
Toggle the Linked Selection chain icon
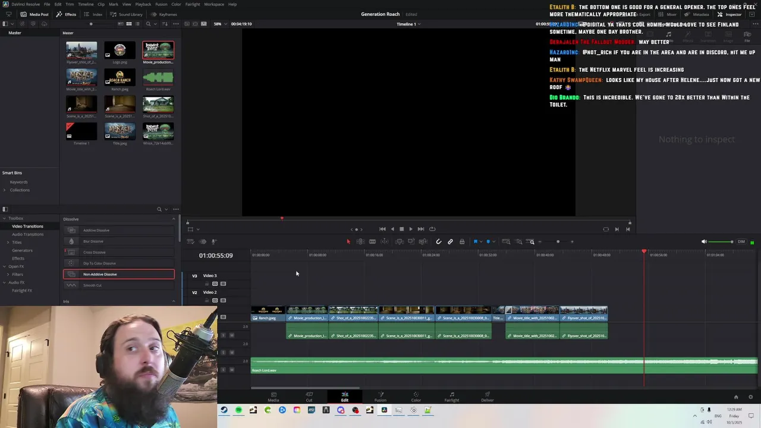tap(450, 241)
